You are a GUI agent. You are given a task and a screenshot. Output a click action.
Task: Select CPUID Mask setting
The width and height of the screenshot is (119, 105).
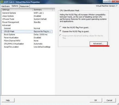point(27,31)
